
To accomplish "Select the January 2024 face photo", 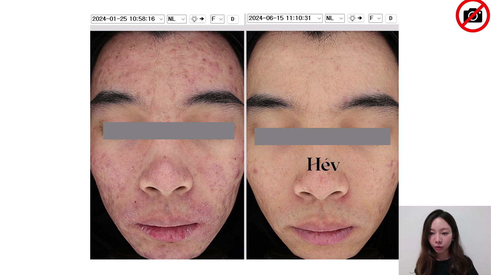I will [167, 145].
